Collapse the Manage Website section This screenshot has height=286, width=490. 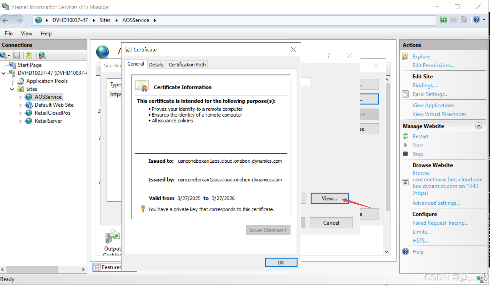coord(478,126)
